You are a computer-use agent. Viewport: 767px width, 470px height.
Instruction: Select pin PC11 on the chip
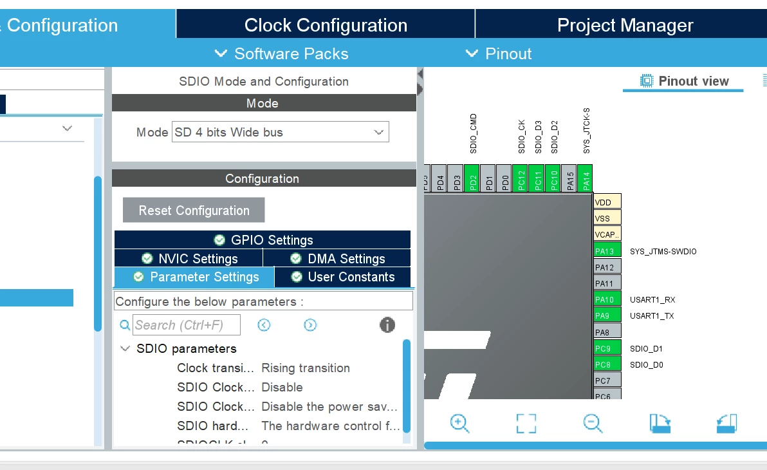[x=537, y=178]
